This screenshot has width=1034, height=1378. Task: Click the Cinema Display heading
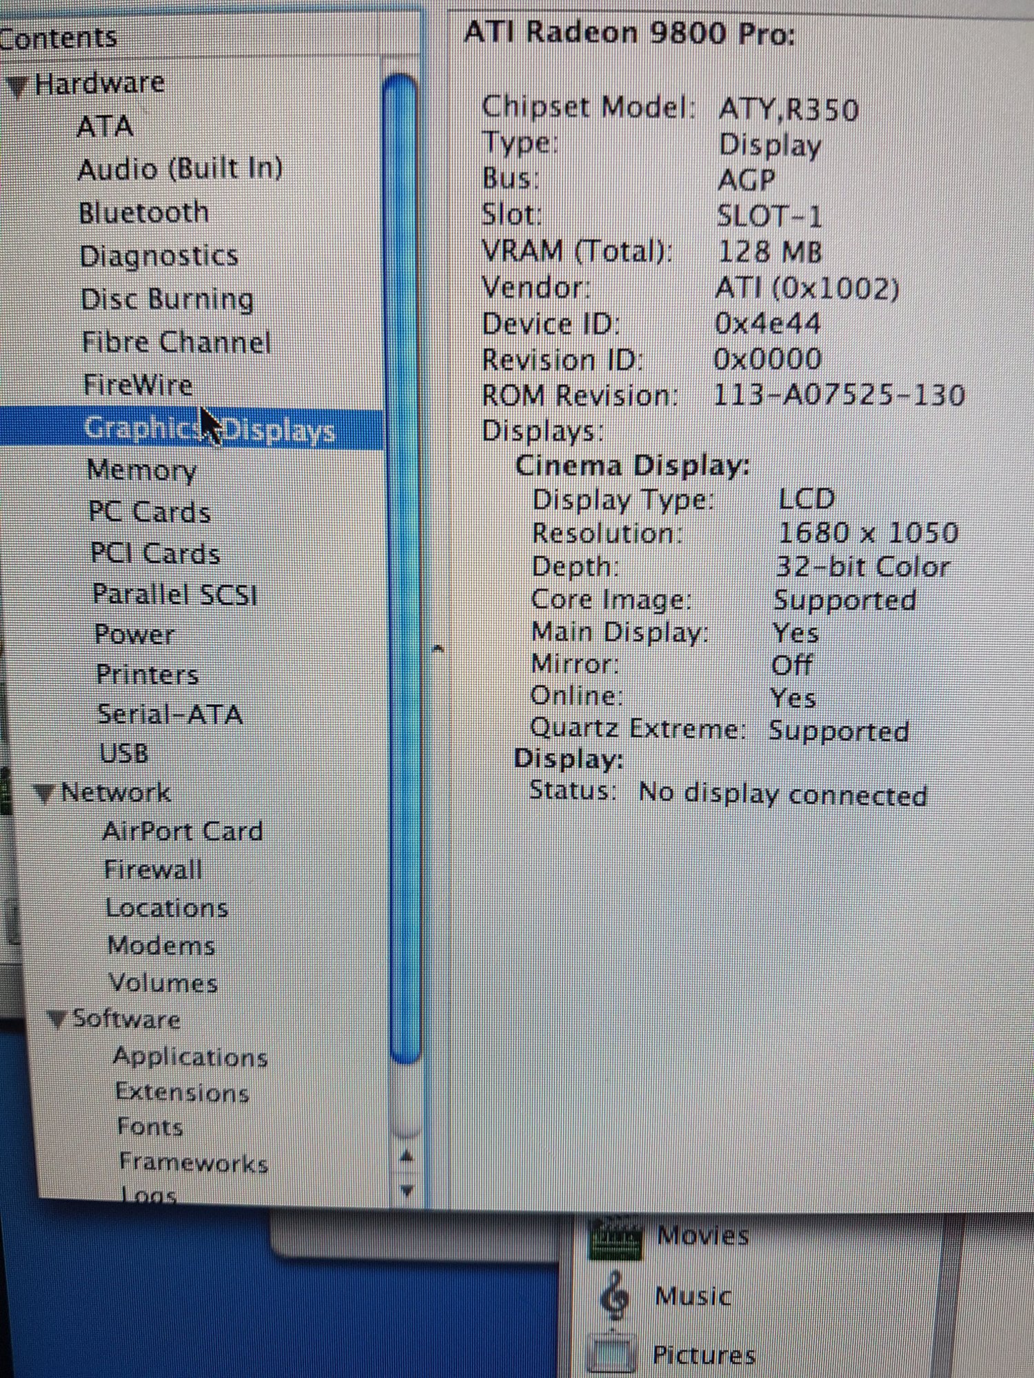click(632, 466)
